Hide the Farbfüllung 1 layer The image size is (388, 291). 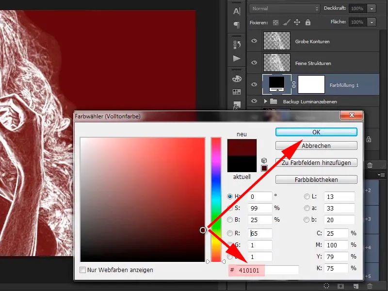pos(254,84)
